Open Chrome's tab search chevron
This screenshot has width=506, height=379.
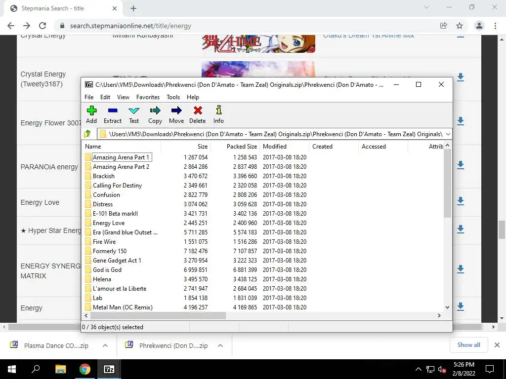426,7
